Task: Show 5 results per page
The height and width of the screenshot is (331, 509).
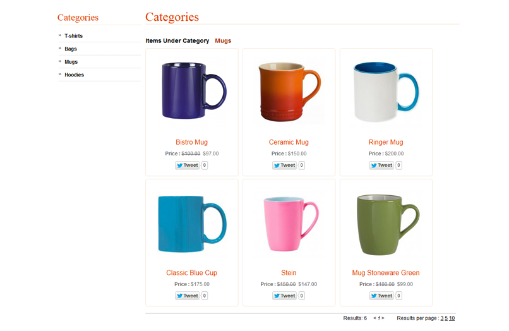Action: [x=446, y=318]
